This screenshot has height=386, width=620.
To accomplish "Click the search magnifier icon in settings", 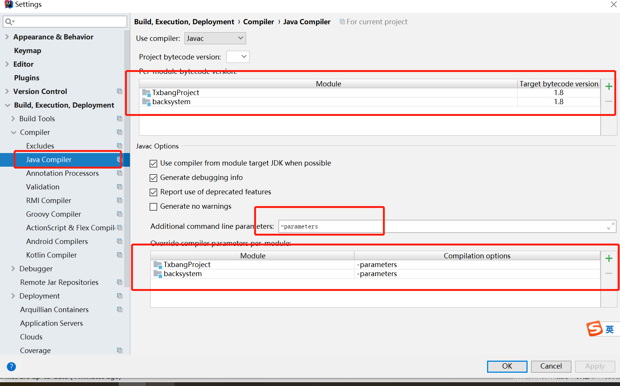I will point(9,22).
